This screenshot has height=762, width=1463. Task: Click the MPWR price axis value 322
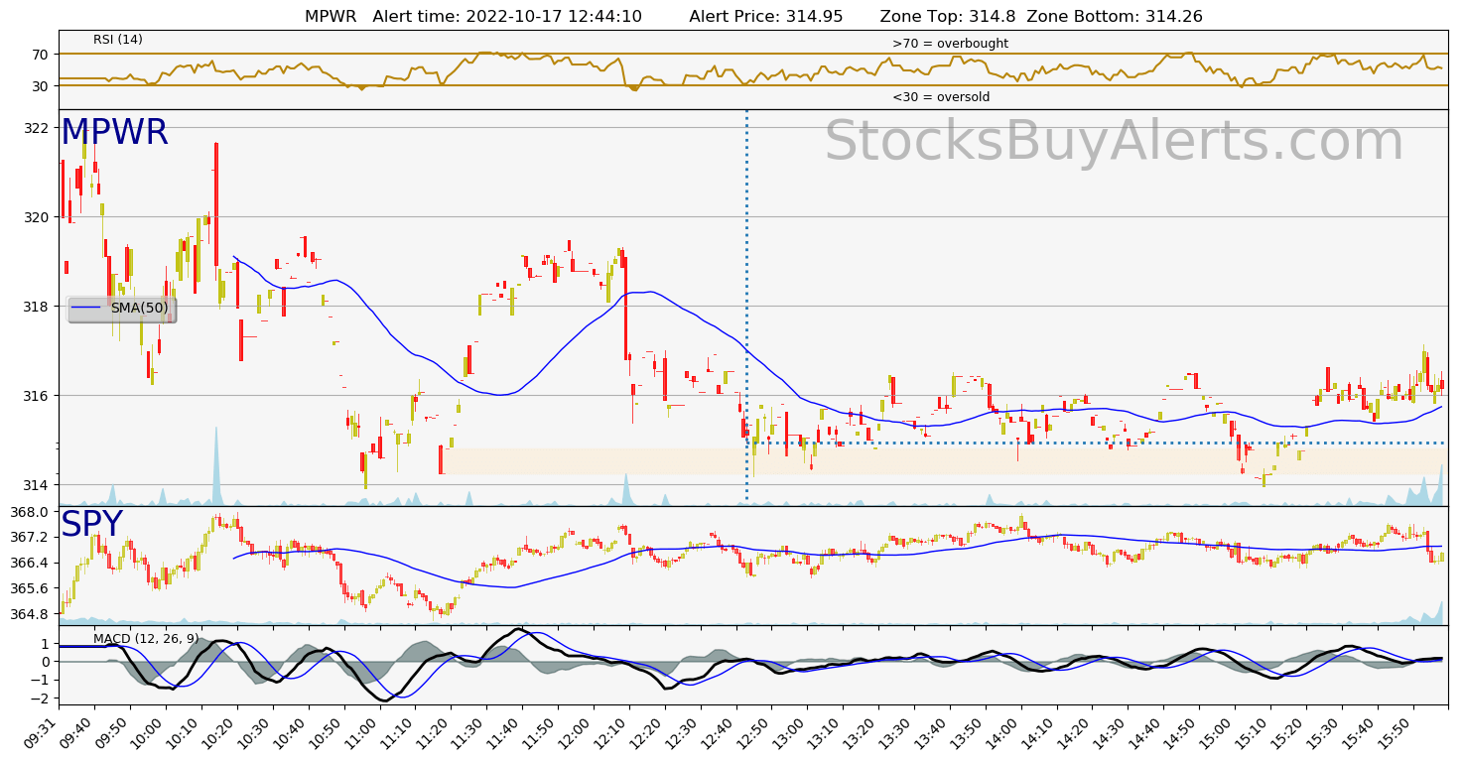pyautogui.click(x=36, y=128)
